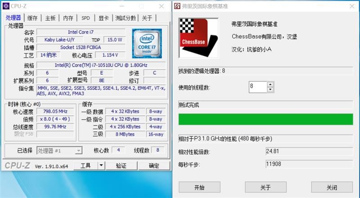Click the 核心速度 value 798.05 MHz

tap(55, 112)
